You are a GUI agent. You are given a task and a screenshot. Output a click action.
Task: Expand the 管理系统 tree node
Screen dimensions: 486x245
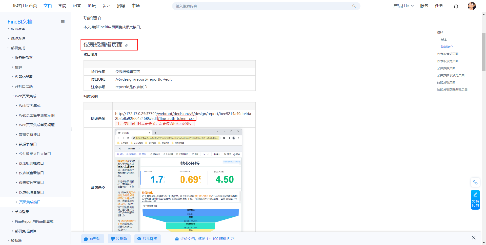(8, 38)
